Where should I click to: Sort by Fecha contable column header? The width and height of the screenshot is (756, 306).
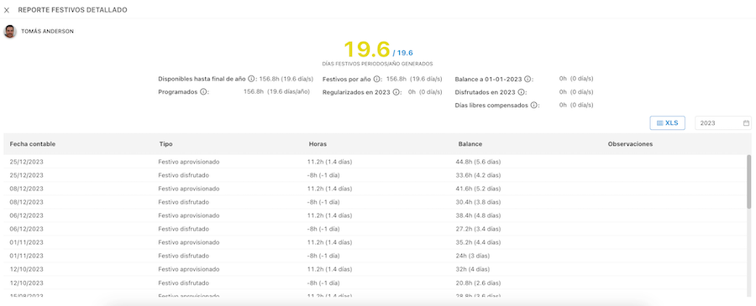32,144
